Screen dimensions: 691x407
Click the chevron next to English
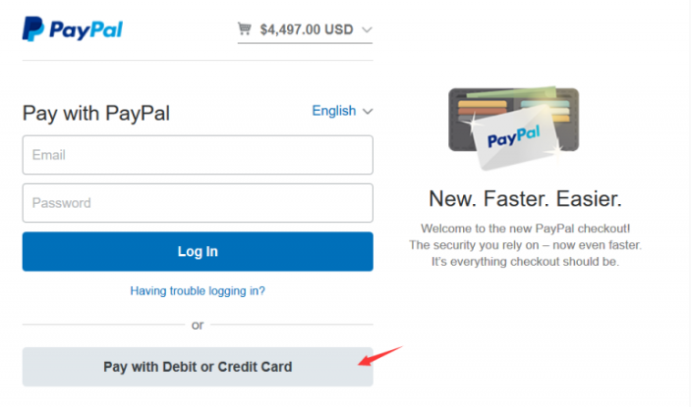[x=368, y=111]
